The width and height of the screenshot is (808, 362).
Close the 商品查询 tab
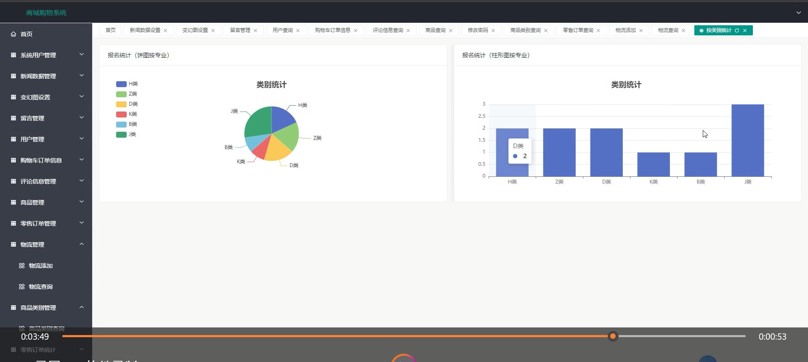[451, 30]
